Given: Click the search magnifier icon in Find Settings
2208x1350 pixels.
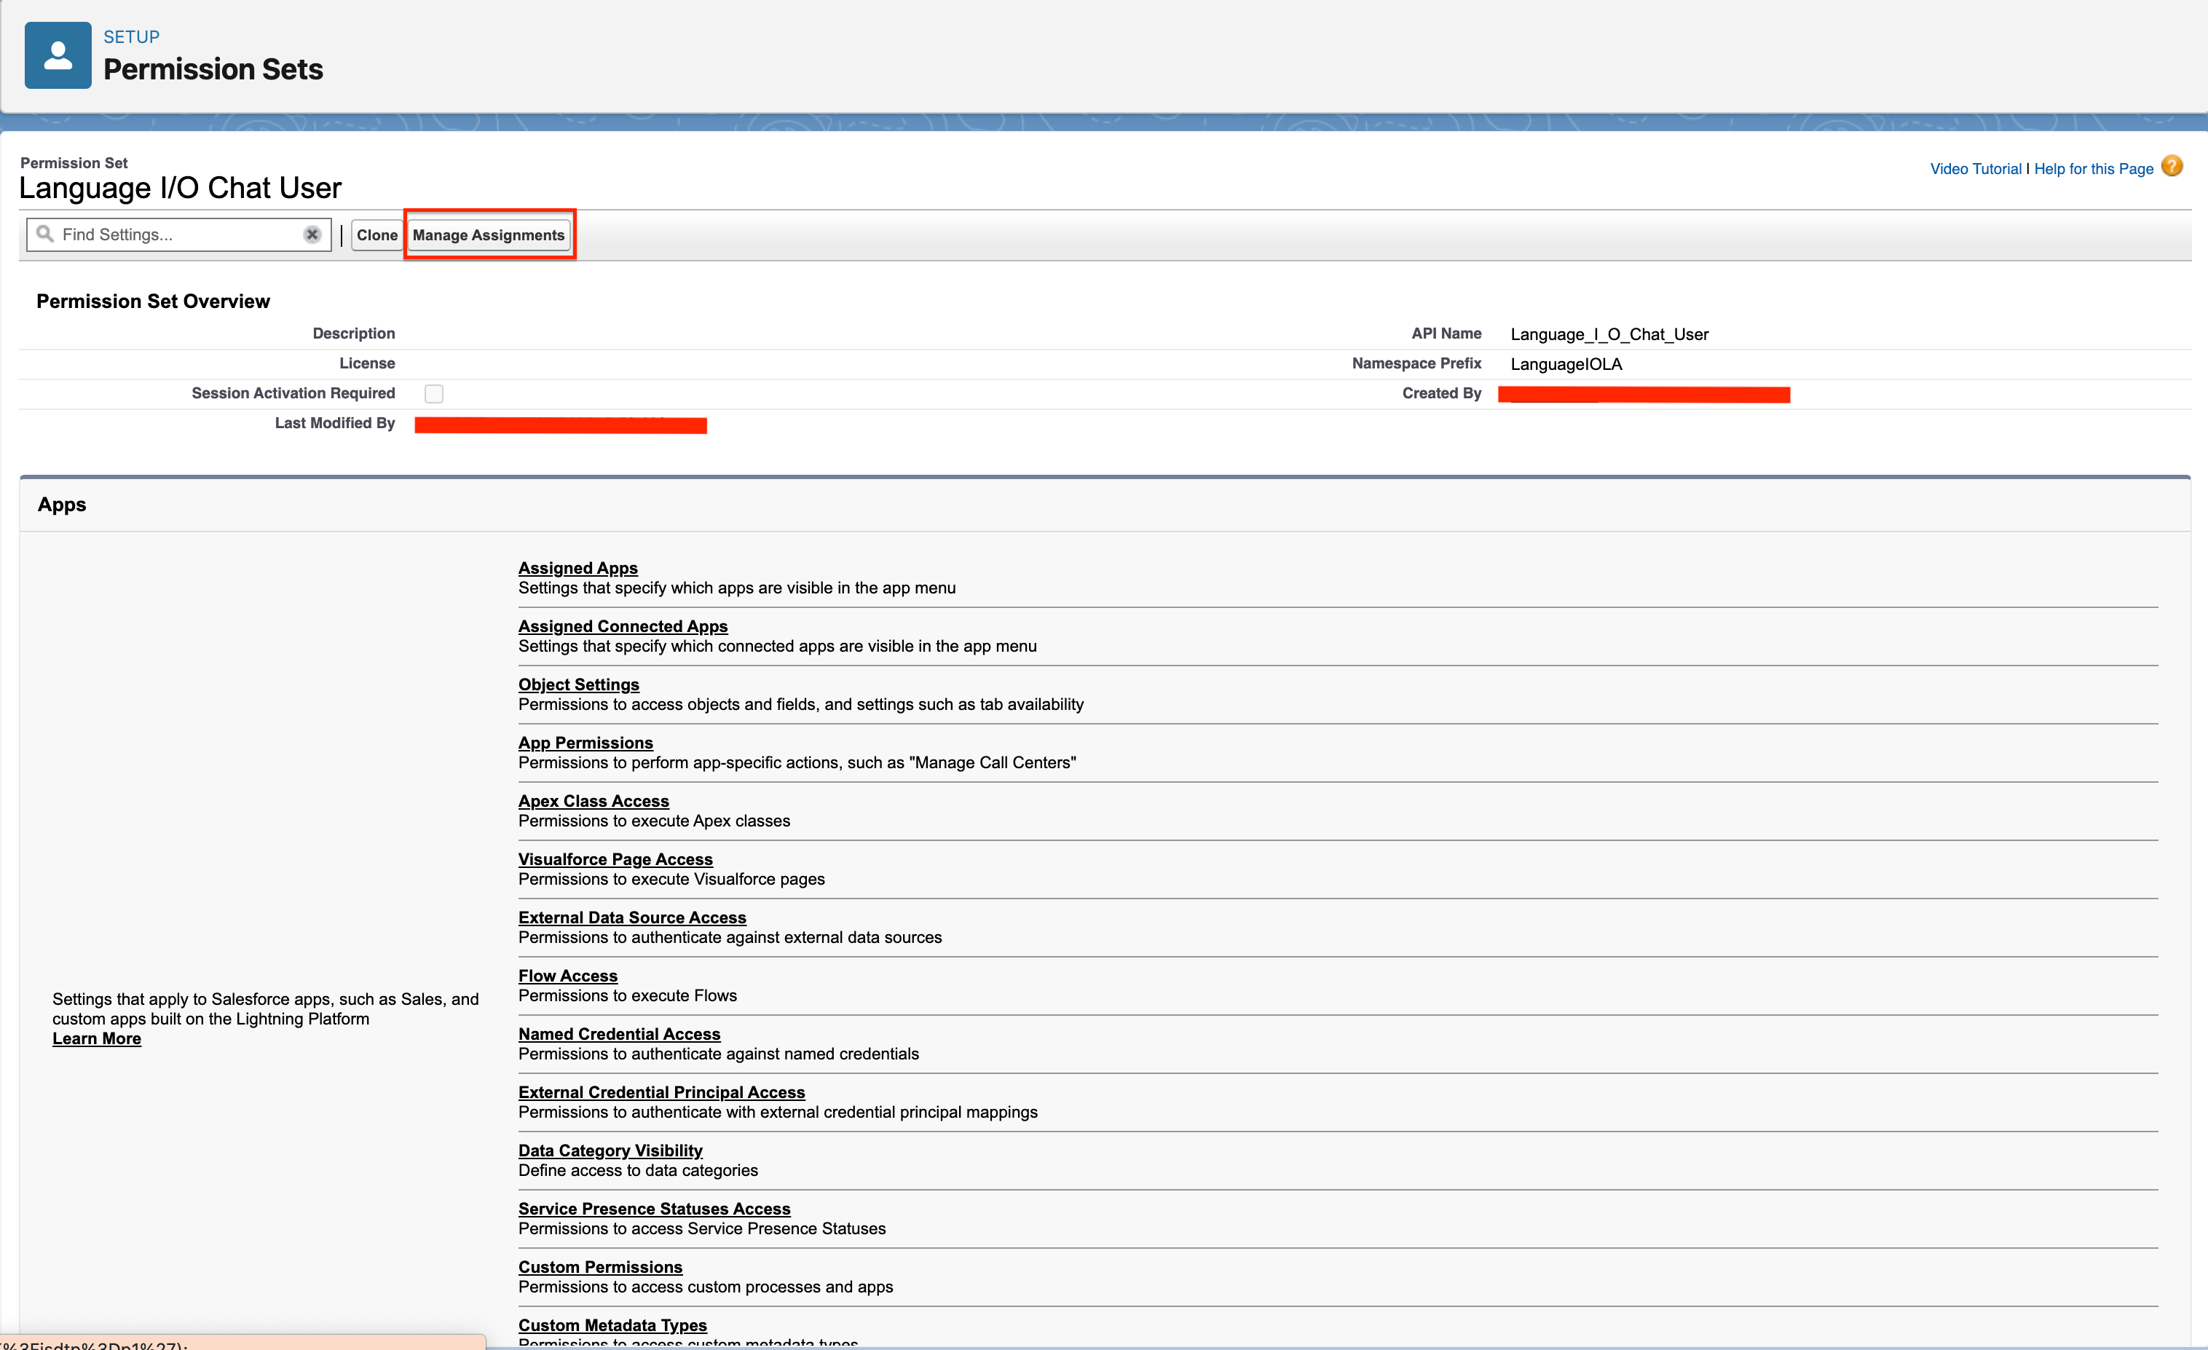Looking at the screenshot, I should click(45, 234).
